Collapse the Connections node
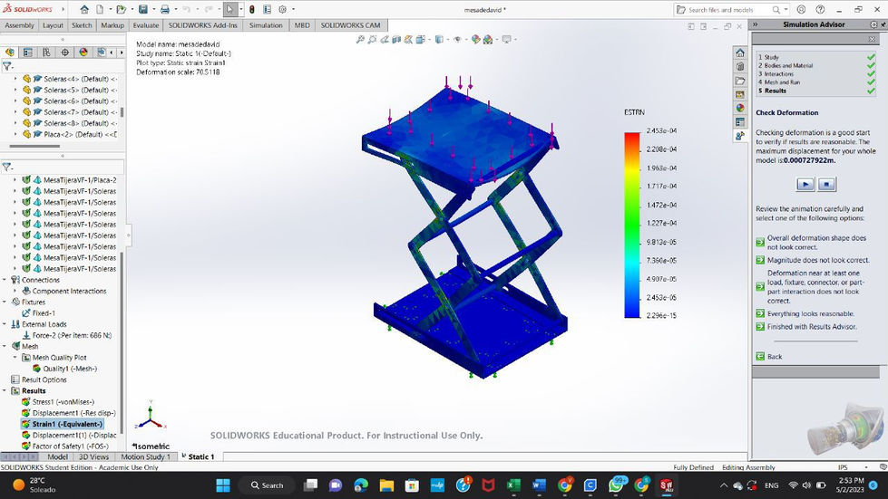Image resolution: width=888 pixels, height=499 pixels. click(x=5, y=280)
